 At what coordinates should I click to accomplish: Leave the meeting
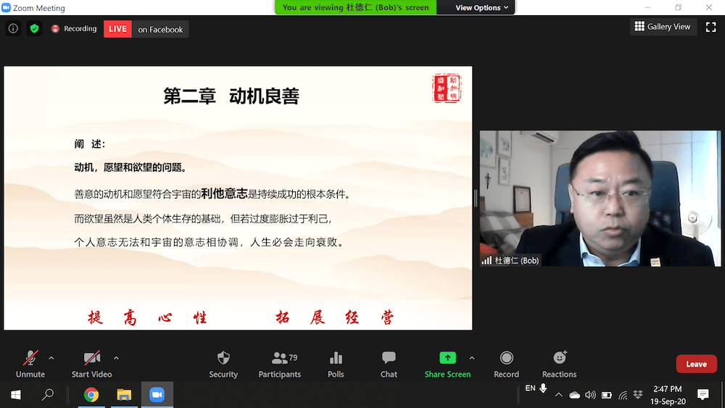(696, 364)
